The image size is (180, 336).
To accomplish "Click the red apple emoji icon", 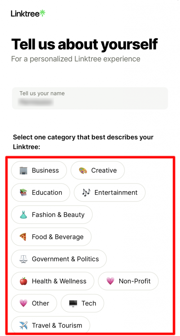I will (x=23, y=281).
